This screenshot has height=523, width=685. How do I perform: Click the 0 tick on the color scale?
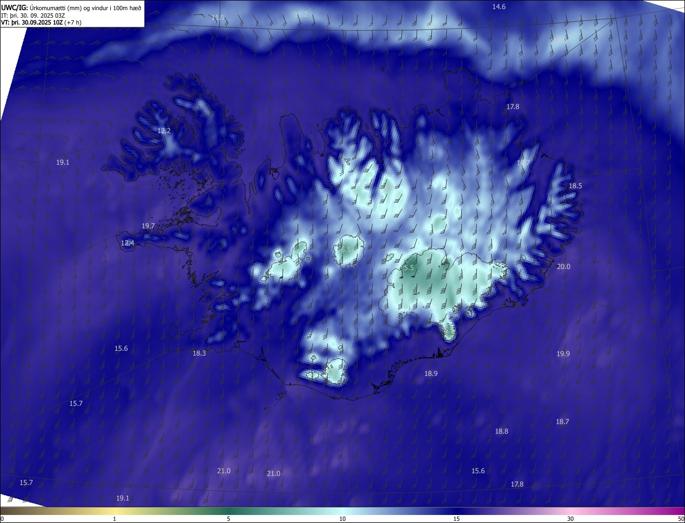(2, 519)
